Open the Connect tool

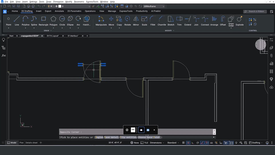pyautogui.click(x=205, y=21)
